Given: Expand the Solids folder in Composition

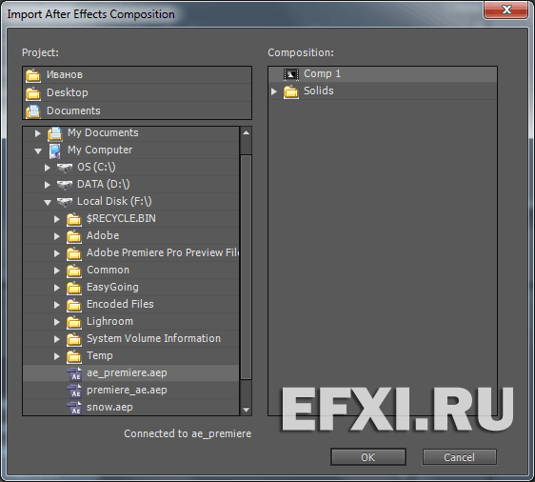Looking at the screenshot, I should point(273,91).
